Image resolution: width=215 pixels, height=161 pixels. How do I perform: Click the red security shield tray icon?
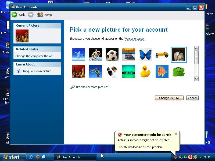tap(175, 157)
